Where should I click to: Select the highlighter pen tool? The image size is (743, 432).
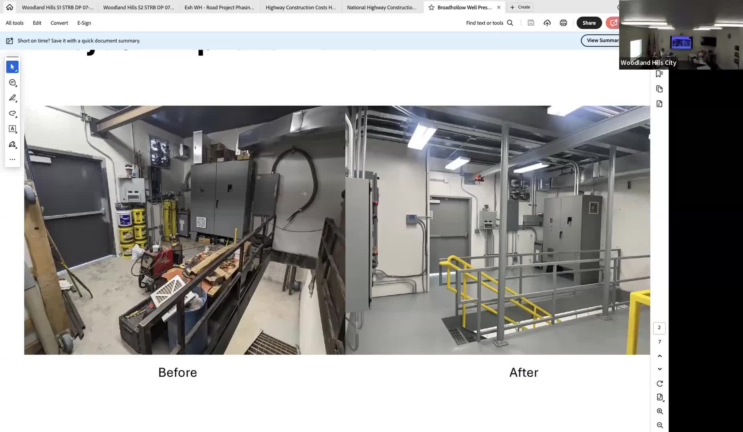12,98
